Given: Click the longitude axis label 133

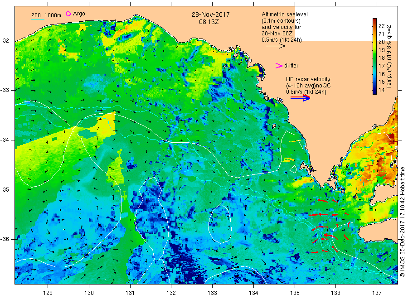Looking at the screenshot, I should tap(212, 293).
